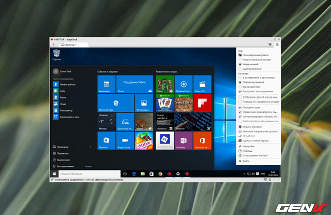This screenshot has height=215, width=331.
Task: Open the Видео Skype tile
Action: coord(125,140)
